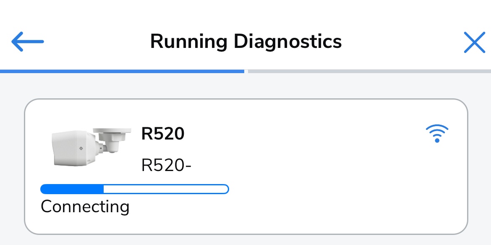Click the Connecting status text

point(85,206)
